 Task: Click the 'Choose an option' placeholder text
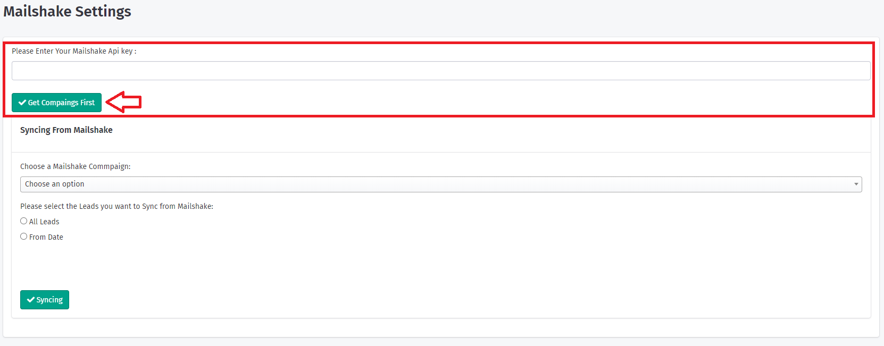55,184
